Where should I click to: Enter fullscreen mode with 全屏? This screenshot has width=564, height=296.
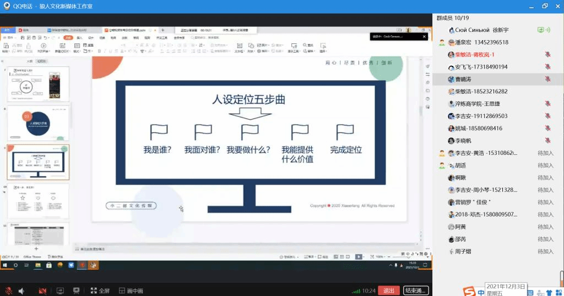coord(100,291)
